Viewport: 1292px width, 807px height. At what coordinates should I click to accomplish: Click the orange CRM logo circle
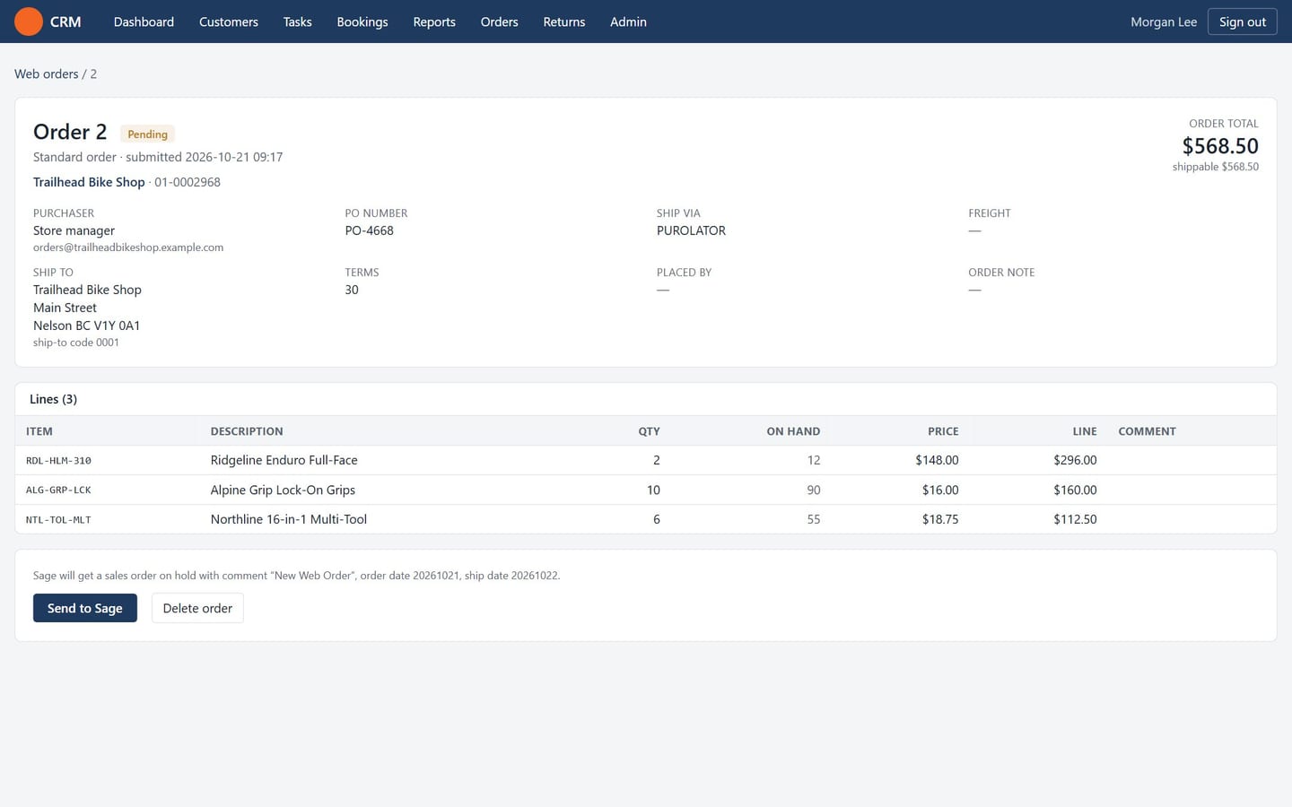point(29,22)
